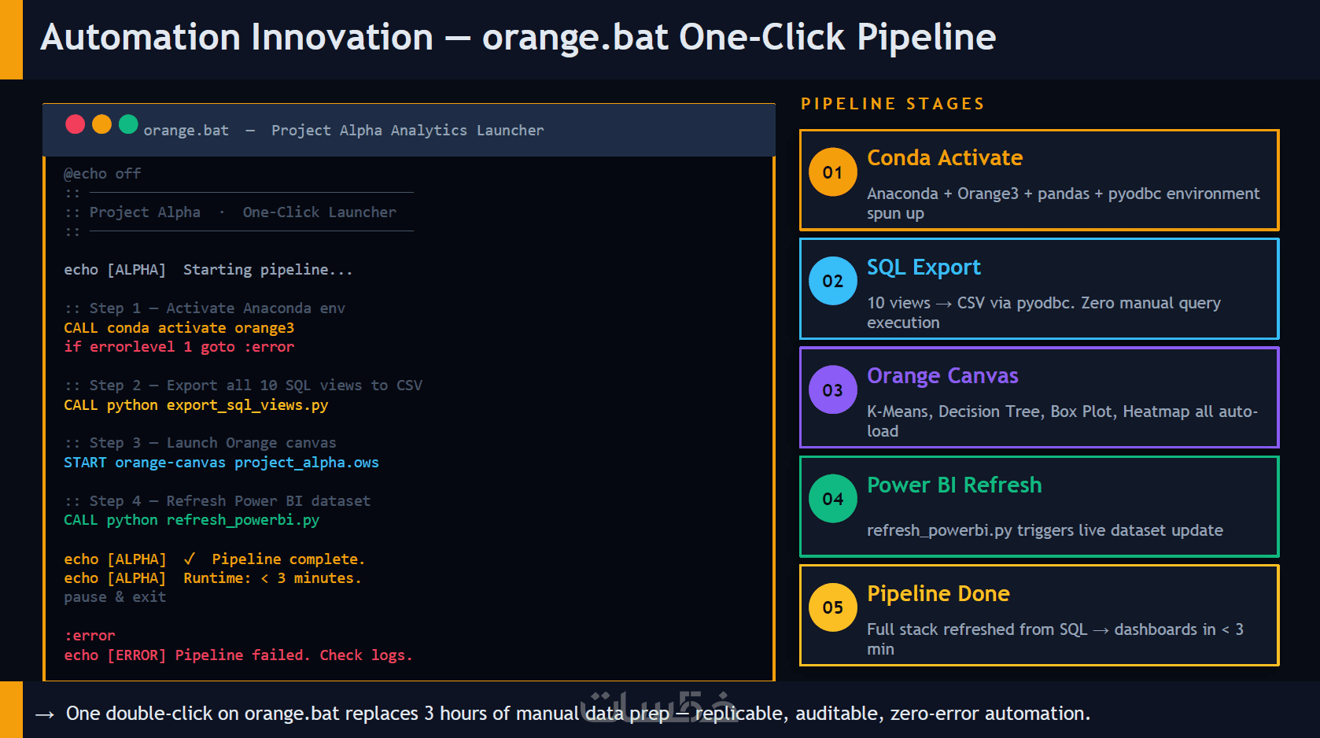Click the "Step 4 — Refresh Power BI dataset" comment
The image size is (1320, 738).
click(217, 501)
